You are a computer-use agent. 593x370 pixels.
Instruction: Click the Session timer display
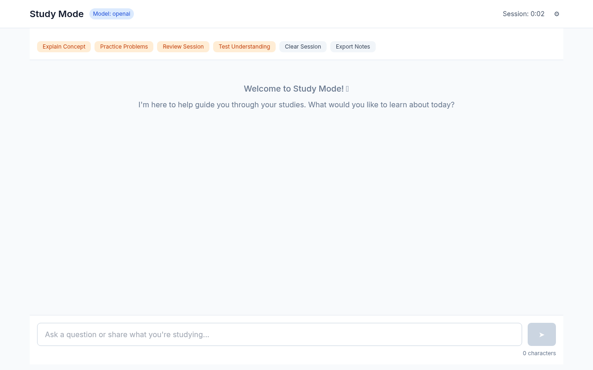[x=524, y=14]
